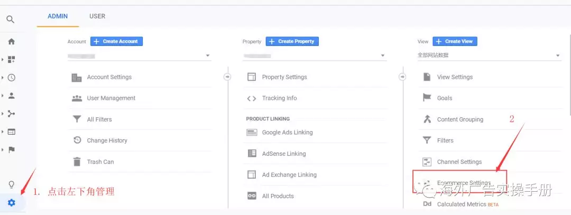This screenshot has width=571, height=215.
Task: Click the Discover lightbulb icon
Action: click(x=11, y=184)
